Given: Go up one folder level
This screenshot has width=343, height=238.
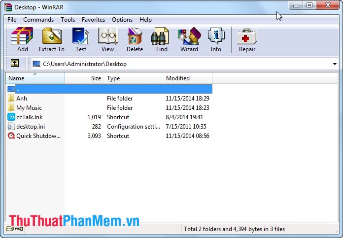Looking at the screenshot, I should tap(15, 64).
